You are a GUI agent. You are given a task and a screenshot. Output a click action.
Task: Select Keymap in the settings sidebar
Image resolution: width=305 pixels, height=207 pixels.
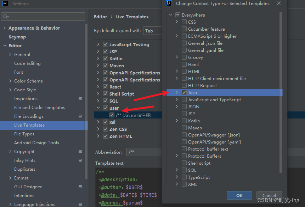[17, 37]
